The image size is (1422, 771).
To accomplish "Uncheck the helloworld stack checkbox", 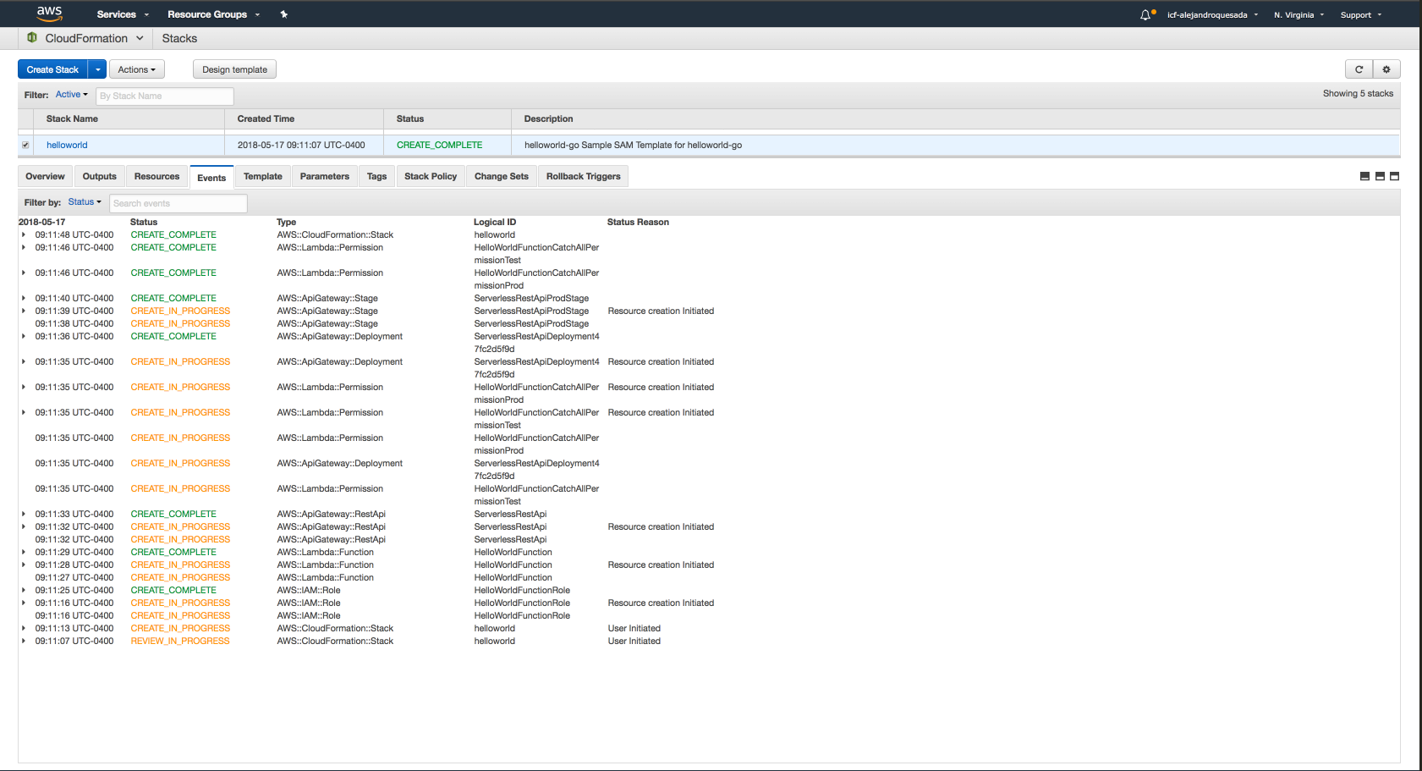I will point(25,146).
